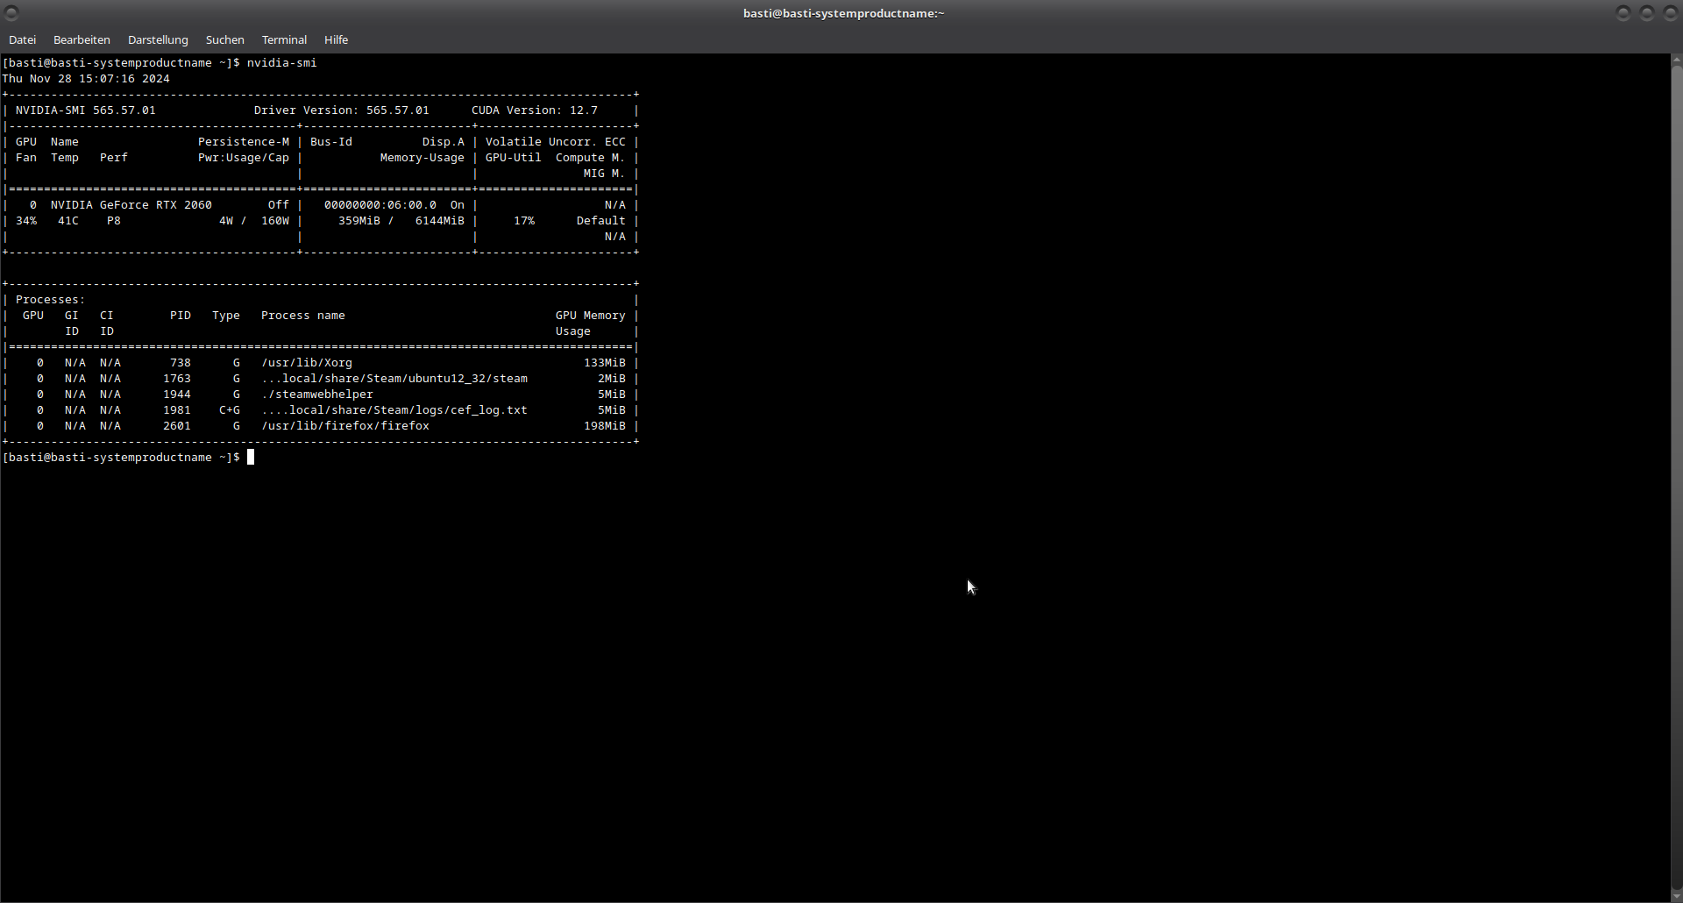This screenshot has width=1683, height=903.
Task: Click the PID 738
Action: pyautogui.click(x=181, y=363)
